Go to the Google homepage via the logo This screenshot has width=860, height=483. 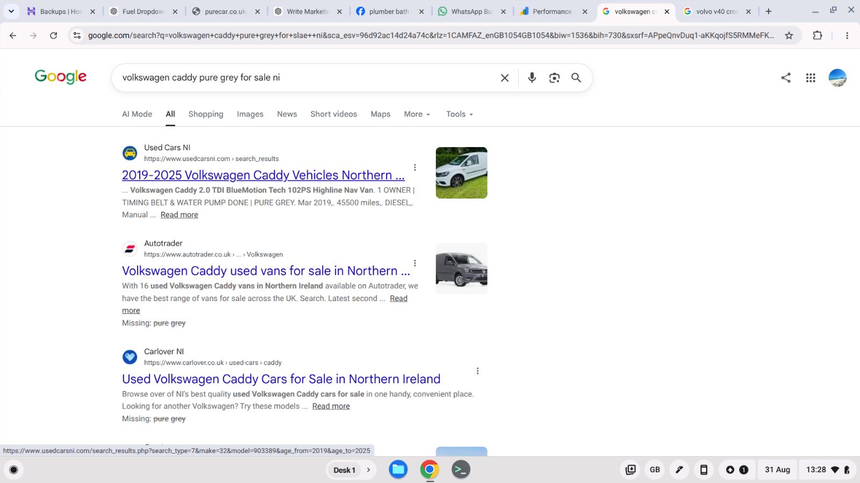(x=60, y=77)
